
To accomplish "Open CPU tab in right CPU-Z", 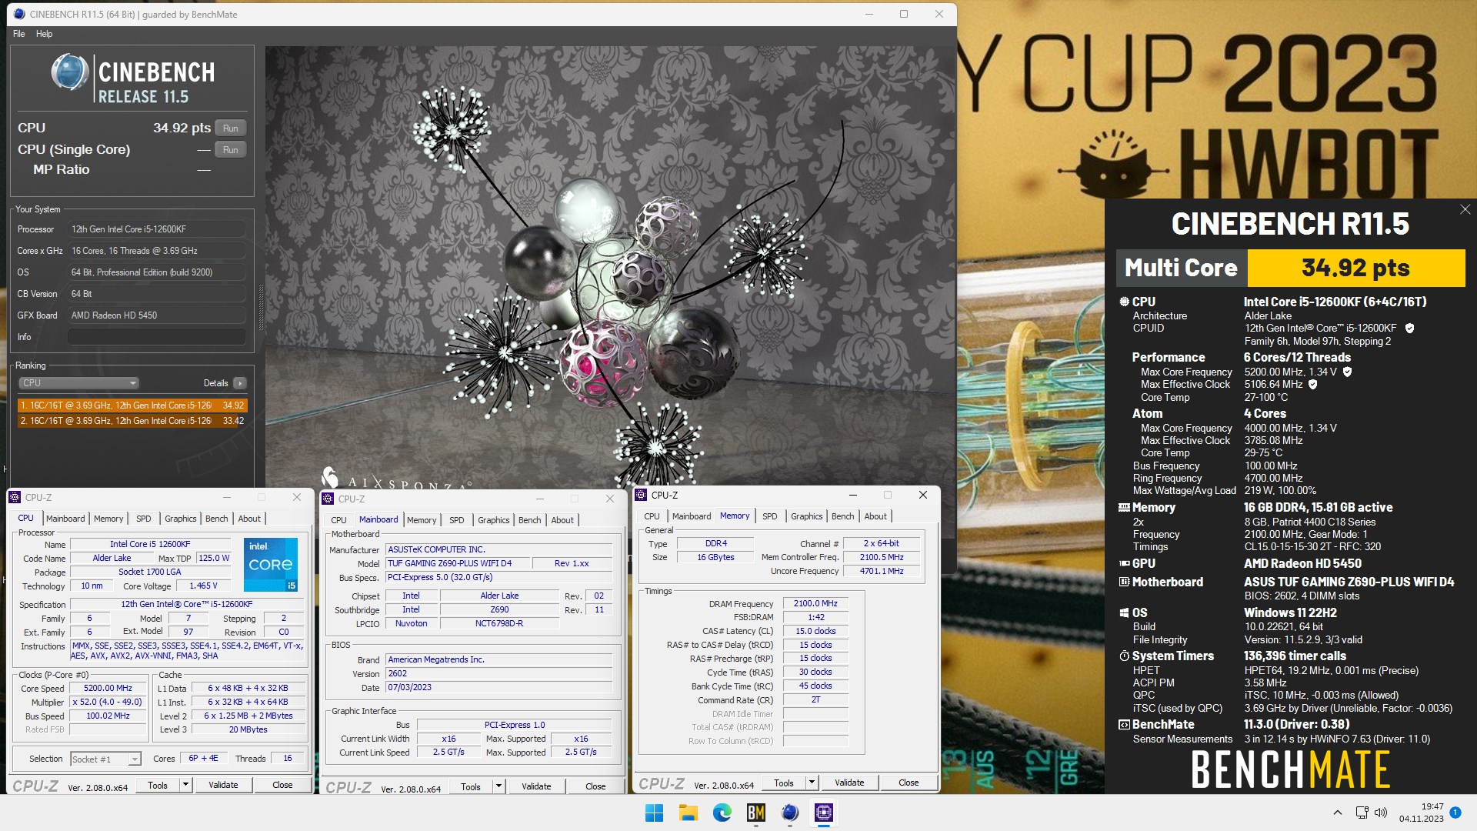I will coord(652,516).
